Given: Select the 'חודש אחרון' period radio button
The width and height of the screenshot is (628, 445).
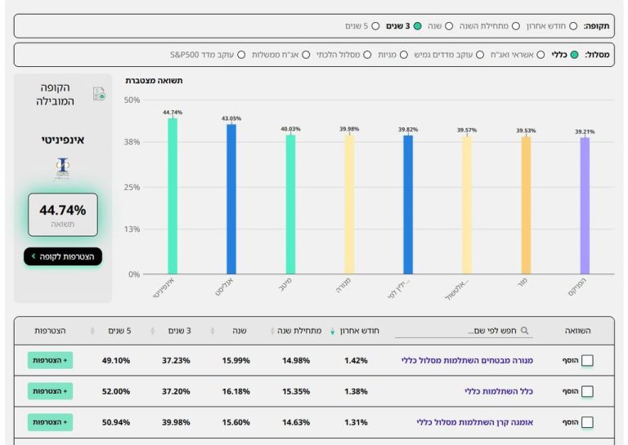Looking at the screenshot, I should [x=573, y=26].
